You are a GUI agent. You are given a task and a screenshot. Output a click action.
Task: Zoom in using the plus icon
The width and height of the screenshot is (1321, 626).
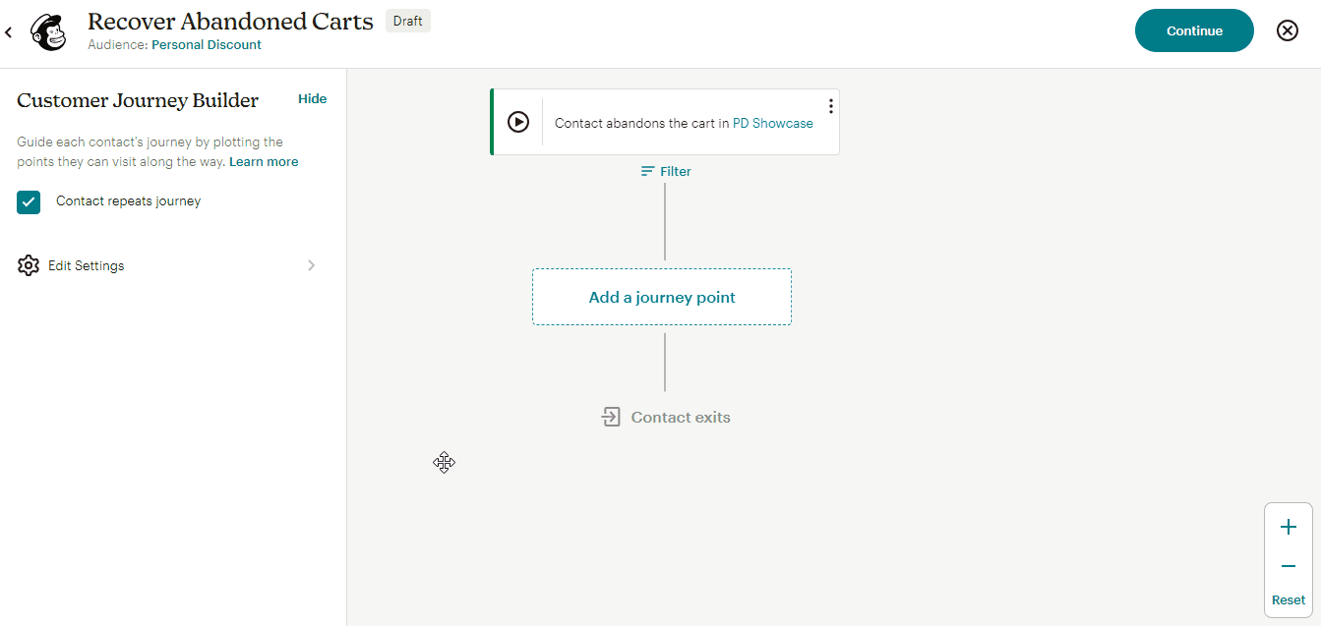coord(1289,527)
